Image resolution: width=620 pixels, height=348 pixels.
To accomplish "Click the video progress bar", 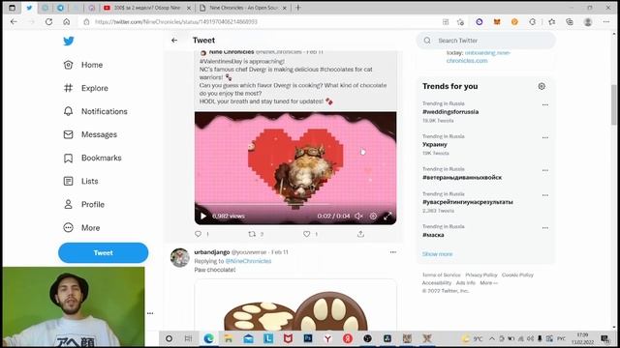I will [294, 204].
